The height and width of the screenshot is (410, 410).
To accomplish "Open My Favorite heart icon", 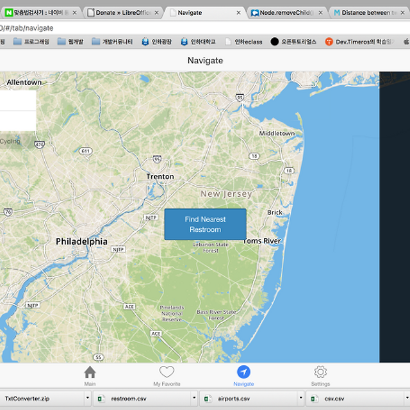I will (x=167, y=373).
